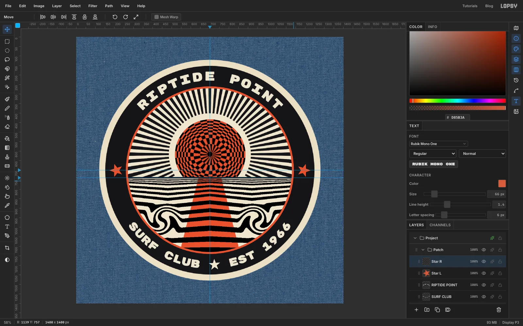Choose the Lasso selection tool
523x326 pixels.
click(x=7, y=60)
